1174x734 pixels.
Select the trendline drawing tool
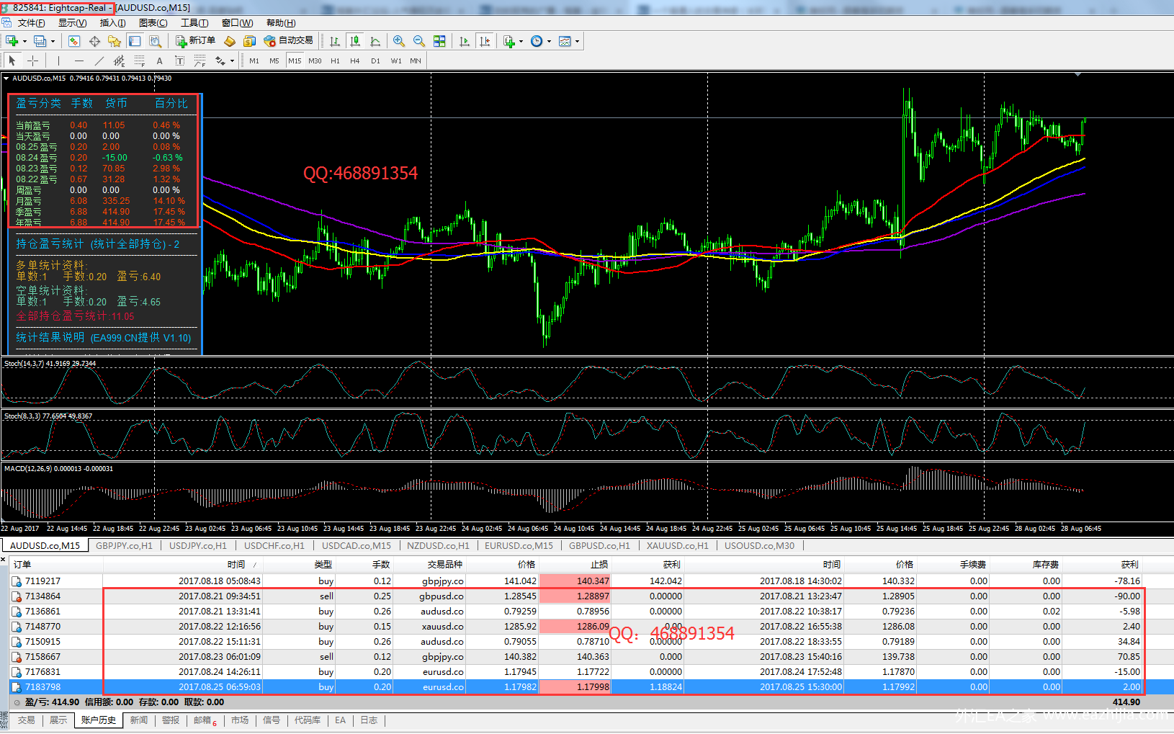coord(99,61)
